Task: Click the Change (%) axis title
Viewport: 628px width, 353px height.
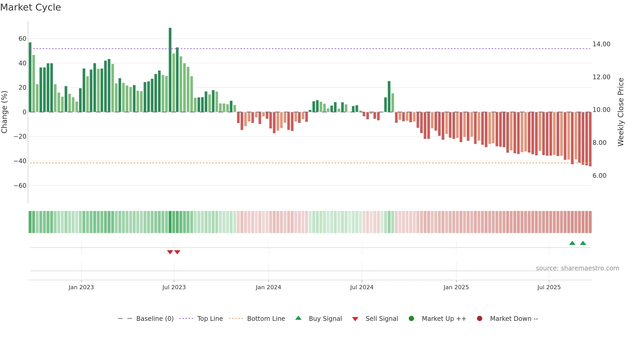Action: (x=4, y=112)
